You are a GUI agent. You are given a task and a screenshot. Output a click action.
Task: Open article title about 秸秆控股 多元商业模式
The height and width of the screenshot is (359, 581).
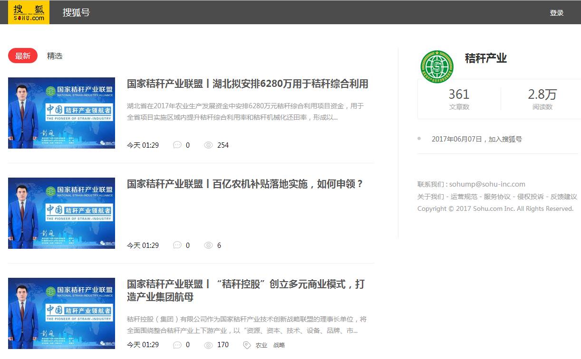point(246,291)
